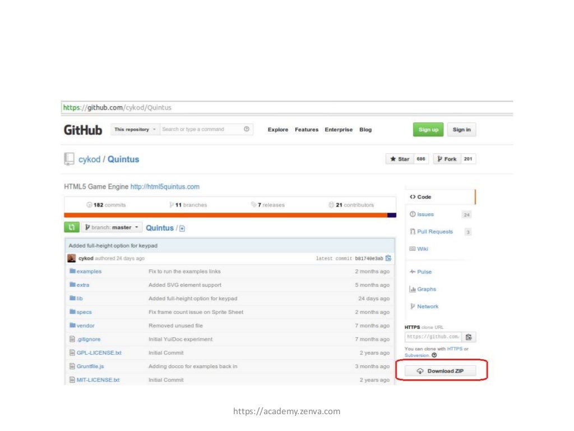
Task: Open the branch: master dropdown
Action: (x=112, y=227)
